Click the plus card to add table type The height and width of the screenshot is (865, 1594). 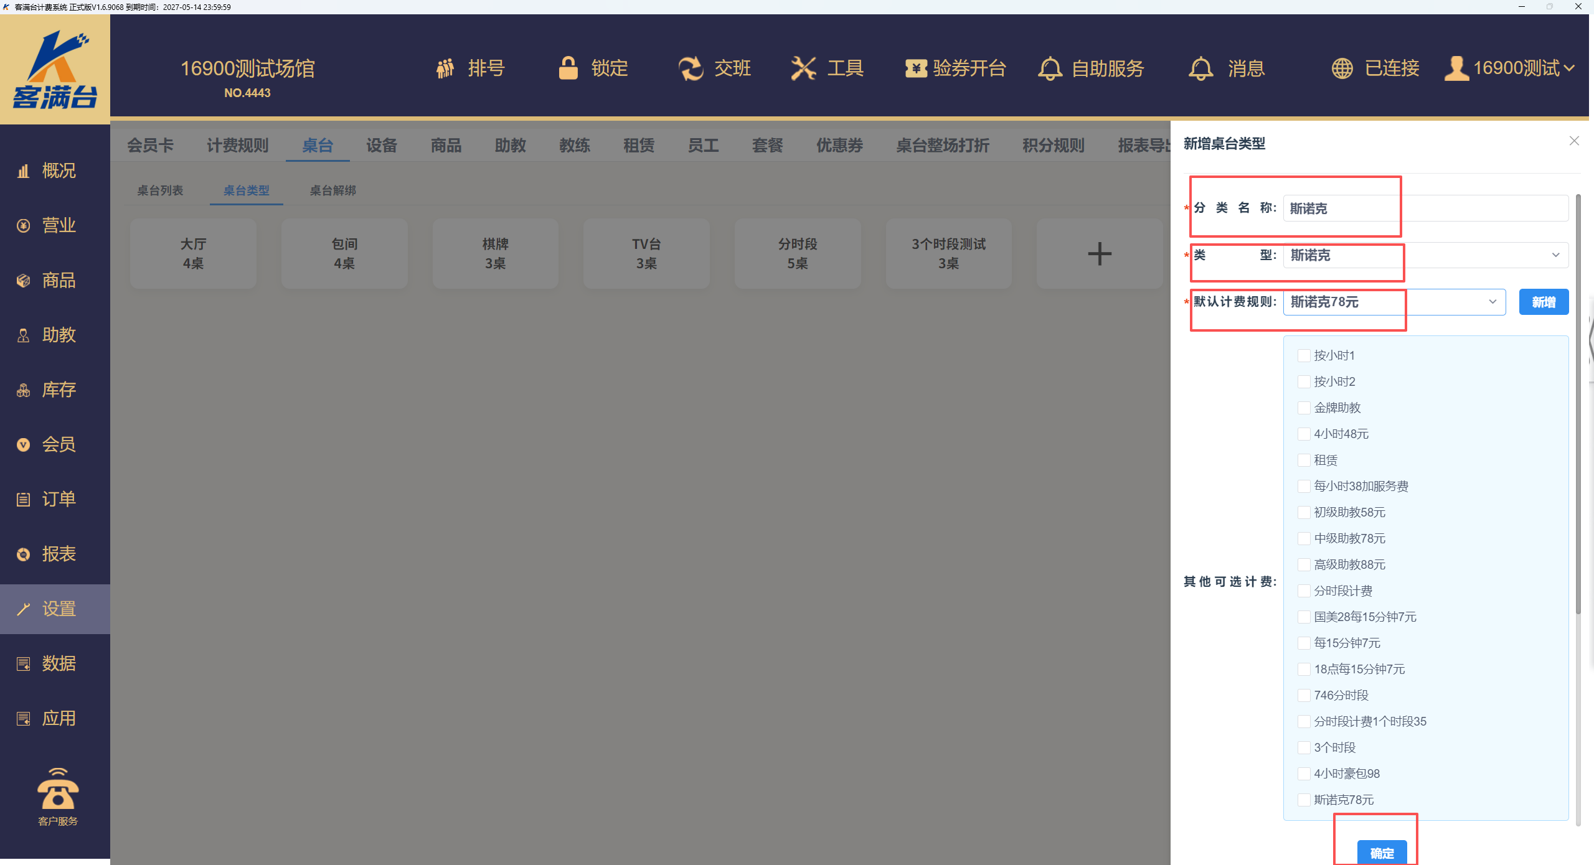(1100, 253)
